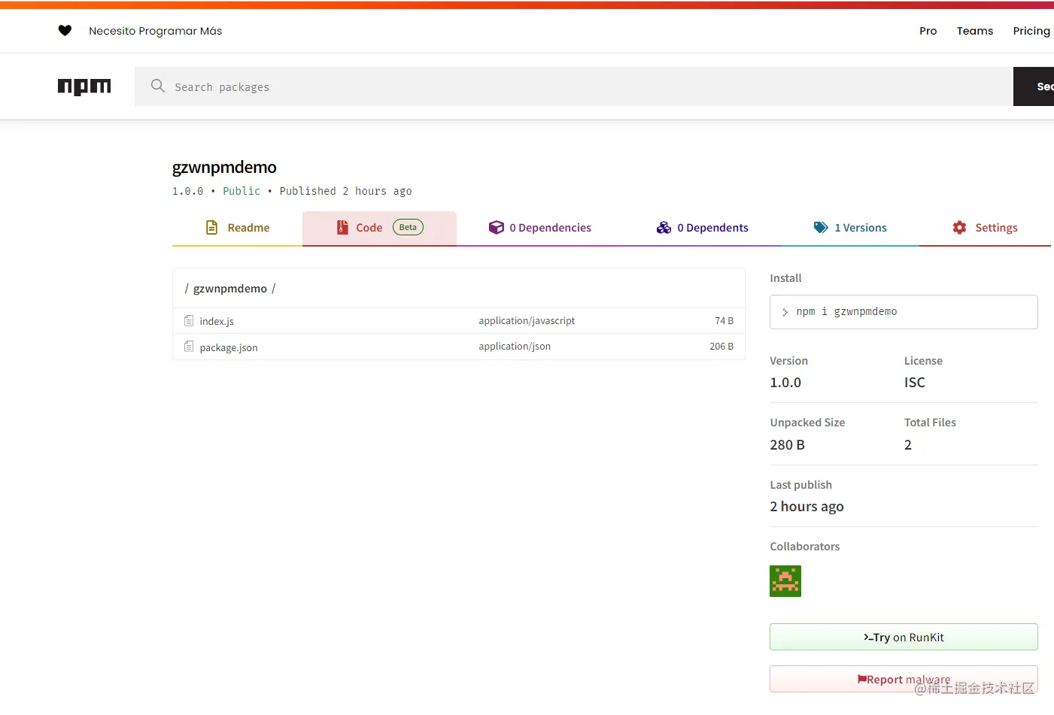
Task: Open the 0 Dependencies tab
Action: click(540, 229)
